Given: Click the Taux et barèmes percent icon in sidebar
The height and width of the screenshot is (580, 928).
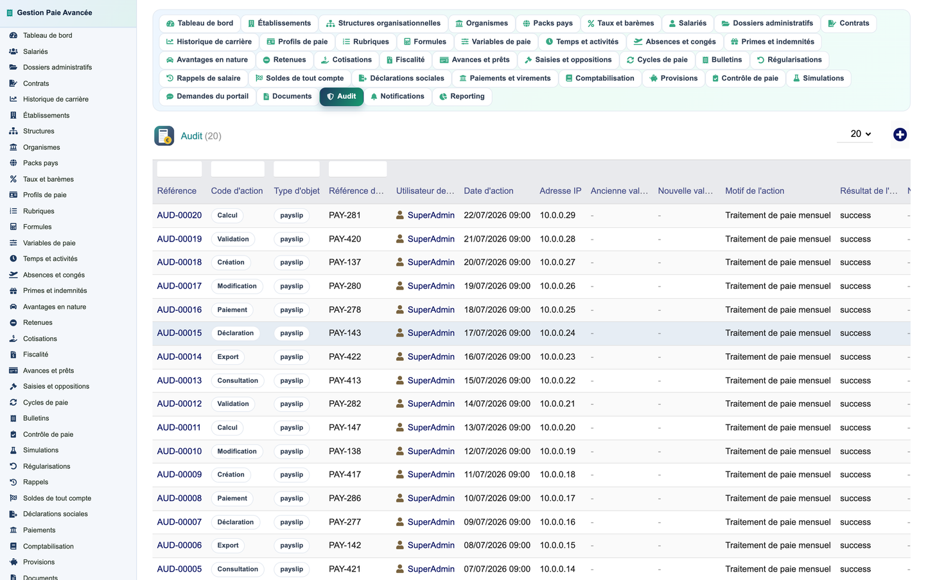Looking at the screenshot, I should pos(13,179).
